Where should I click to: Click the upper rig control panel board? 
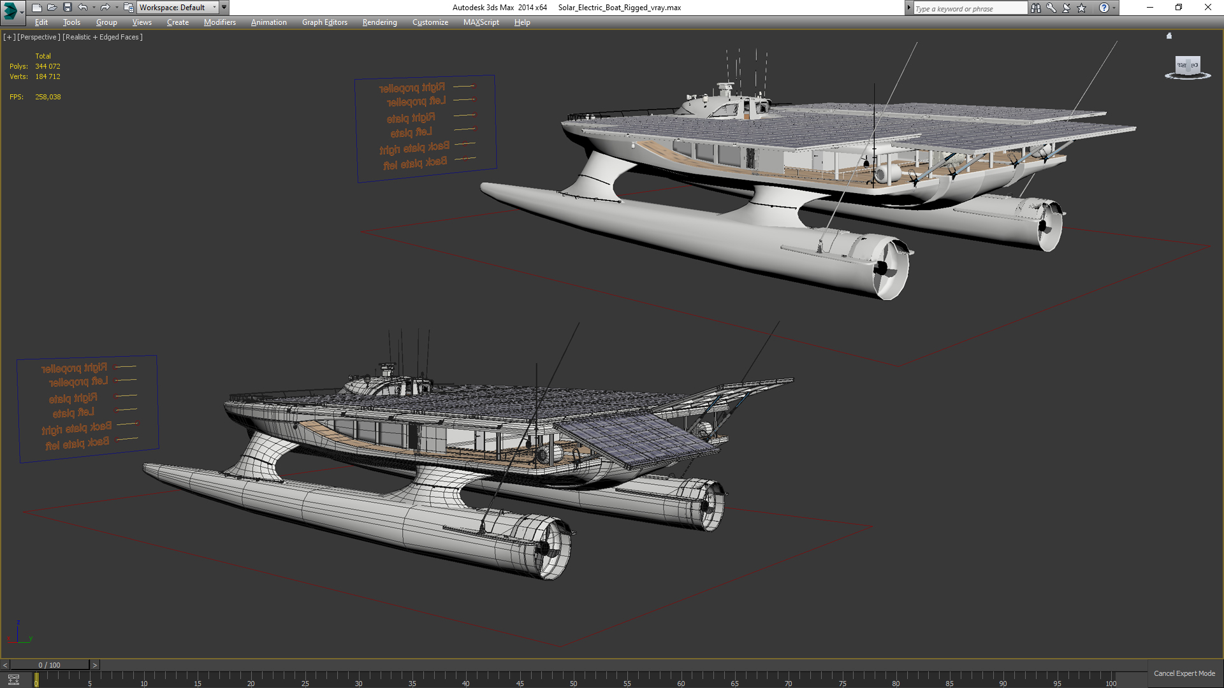click(425, 129)
